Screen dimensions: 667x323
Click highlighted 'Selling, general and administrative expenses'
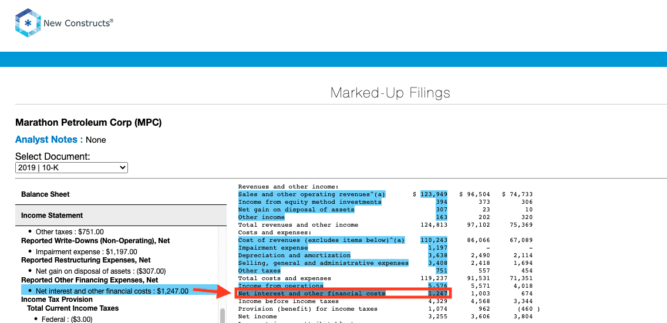324,263
